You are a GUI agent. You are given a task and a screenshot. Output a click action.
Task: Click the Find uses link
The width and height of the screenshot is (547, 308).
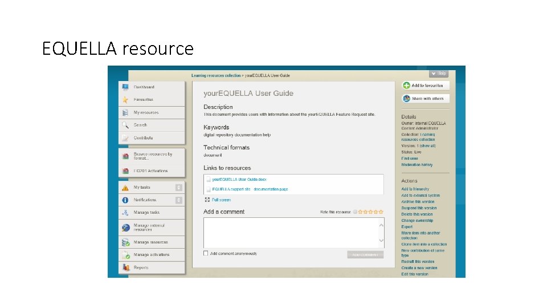[410, 158]
